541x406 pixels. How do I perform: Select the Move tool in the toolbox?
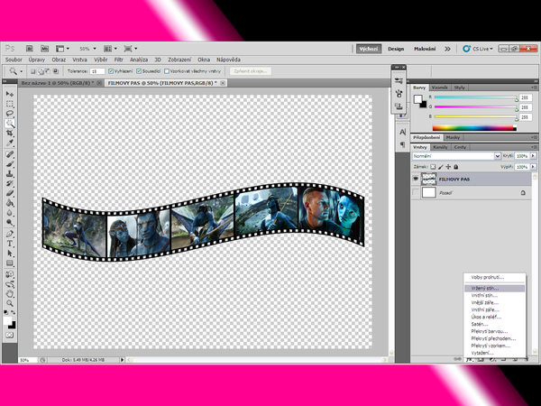coord(11,94)
